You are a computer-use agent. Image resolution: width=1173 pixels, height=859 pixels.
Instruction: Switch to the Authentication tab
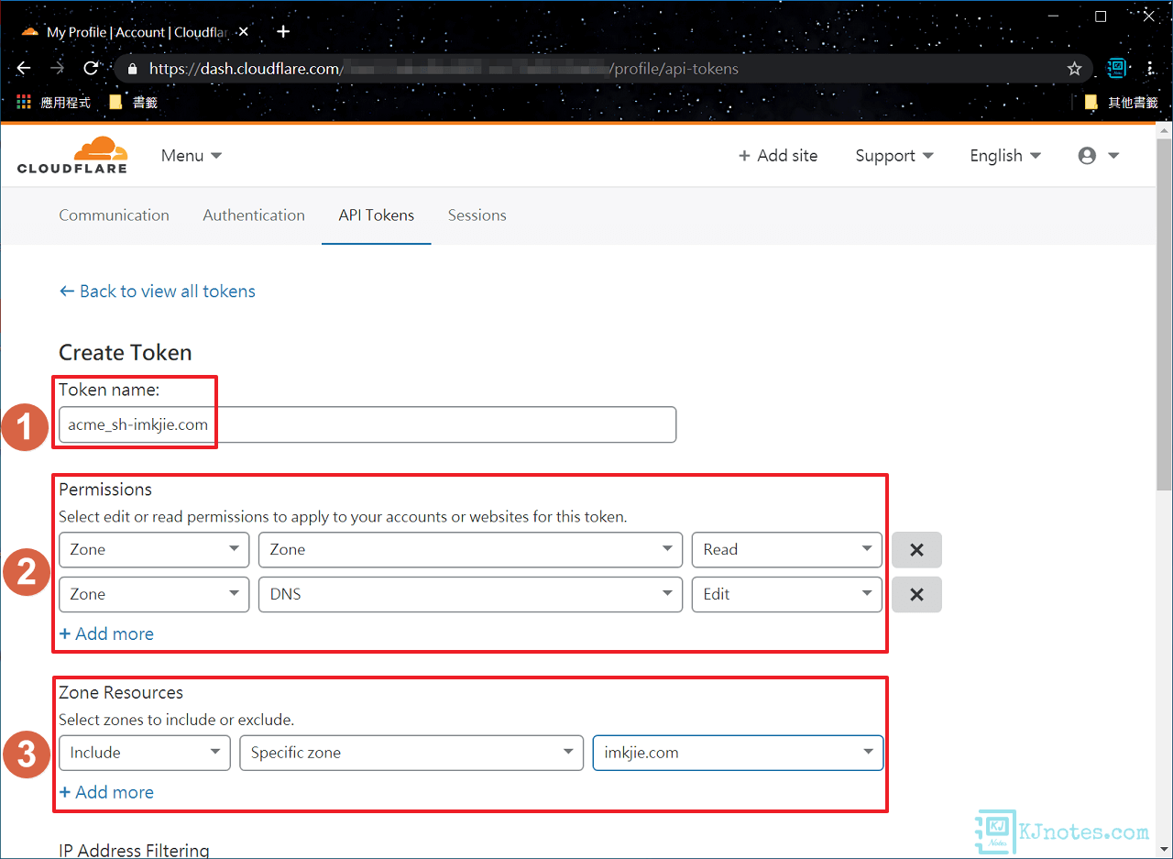tap(254, 215)
